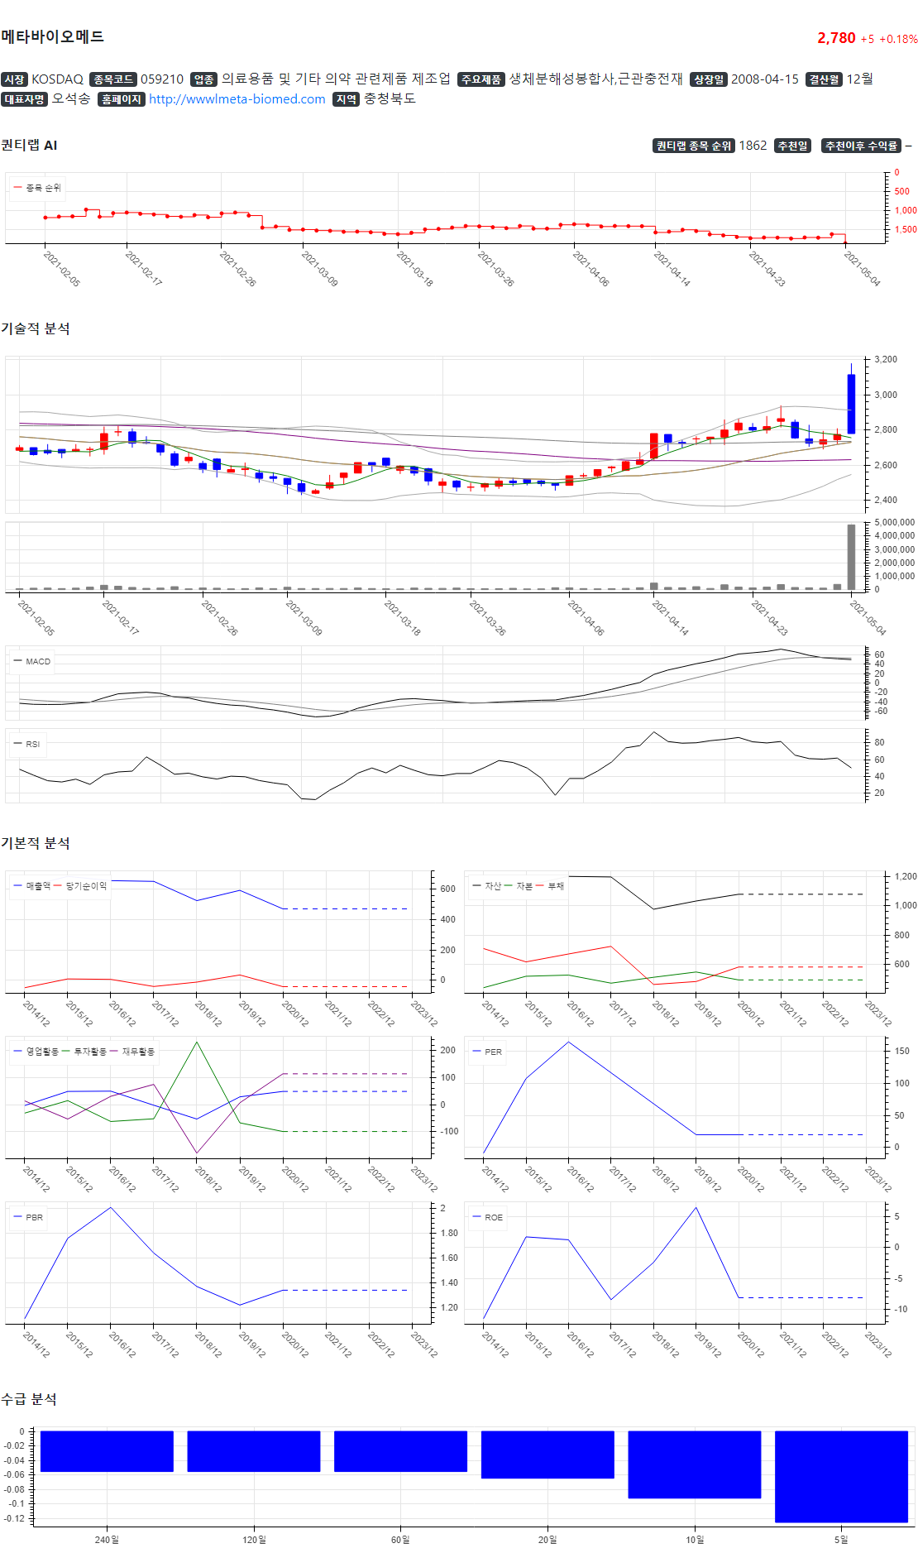Click the PBR legend entry

(28, 1217)
